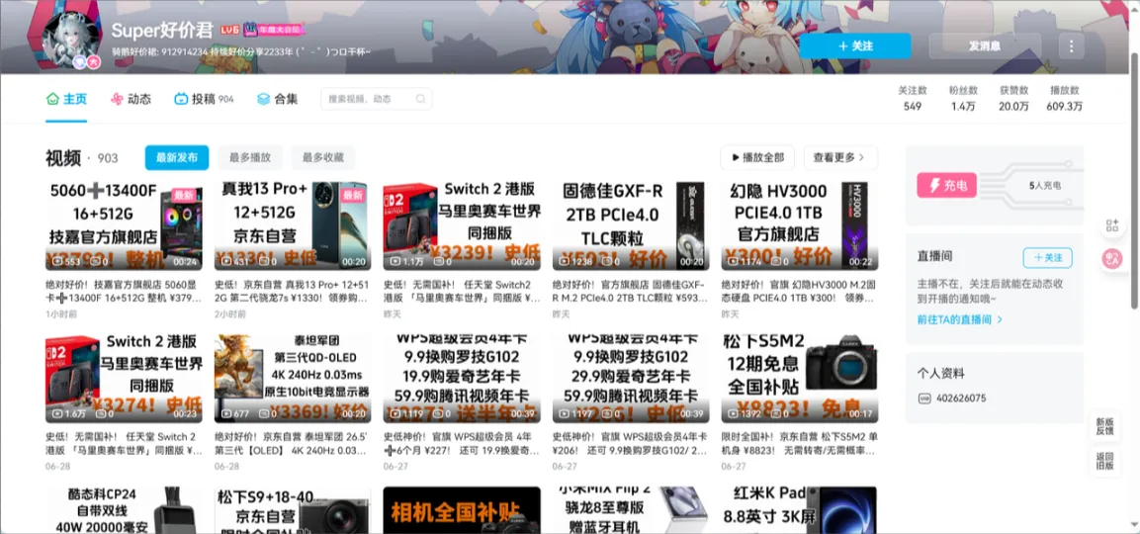Sort videos by 最新发布
Image resolution: width=1140 pixels, height=534 pixels.
[x=177, y=157]
